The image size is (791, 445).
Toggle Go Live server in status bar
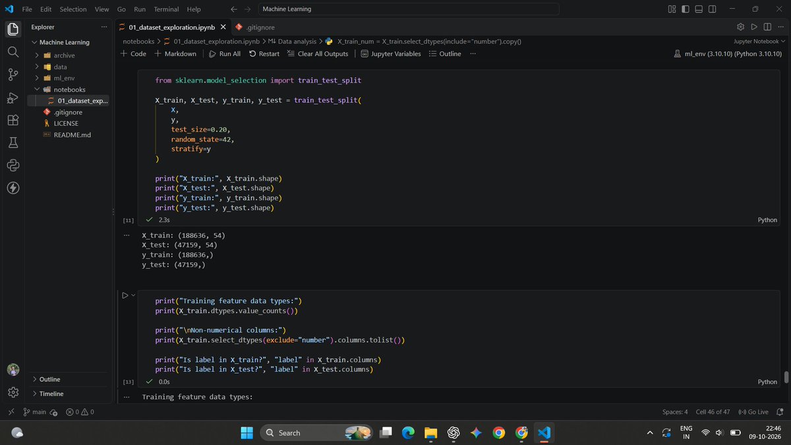pos(753,412)
